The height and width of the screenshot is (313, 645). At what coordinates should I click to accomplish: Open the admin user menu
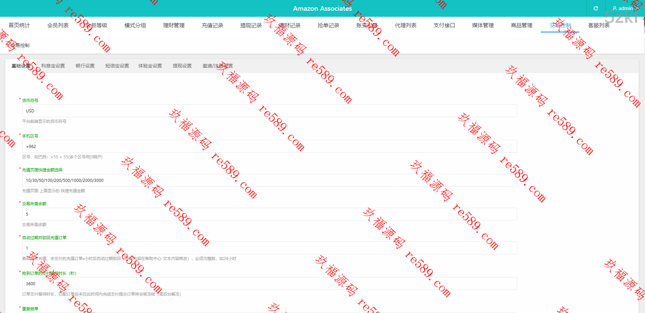(623, 8)
